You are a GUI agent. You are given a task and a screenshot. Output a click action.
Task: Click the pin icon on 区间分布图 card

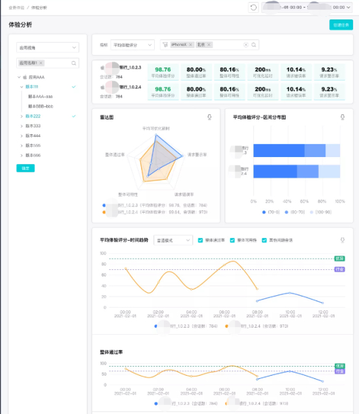pyautogui.click(x=342, y=117)
